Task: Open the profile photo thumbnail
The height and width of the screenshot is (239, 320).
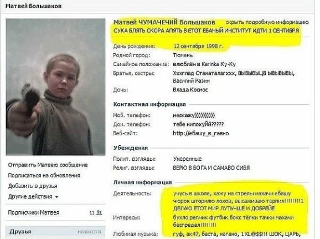Action: tap(55, 87)
